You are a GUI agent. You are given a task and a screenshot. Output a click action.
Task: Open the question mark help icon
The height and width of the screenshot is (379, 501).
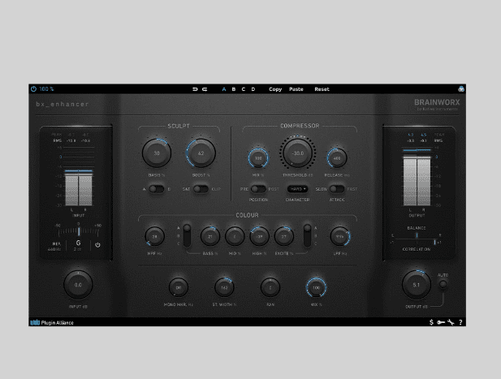[x=460, y=322]
